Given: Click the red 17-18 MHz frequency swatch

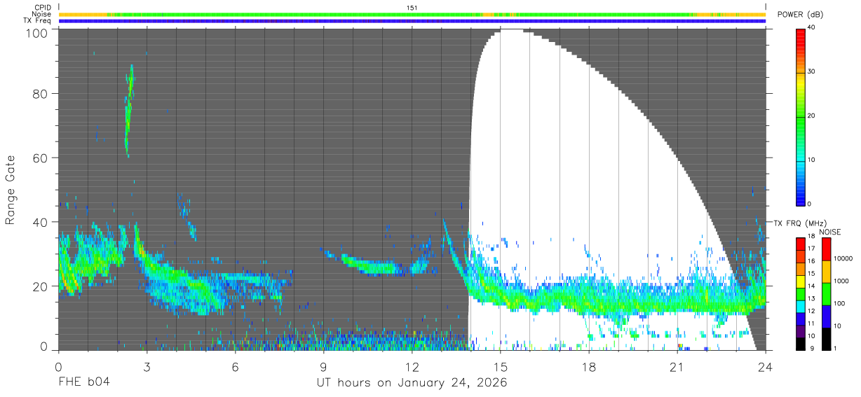Looking at the screenshot, I should point(801,243).
